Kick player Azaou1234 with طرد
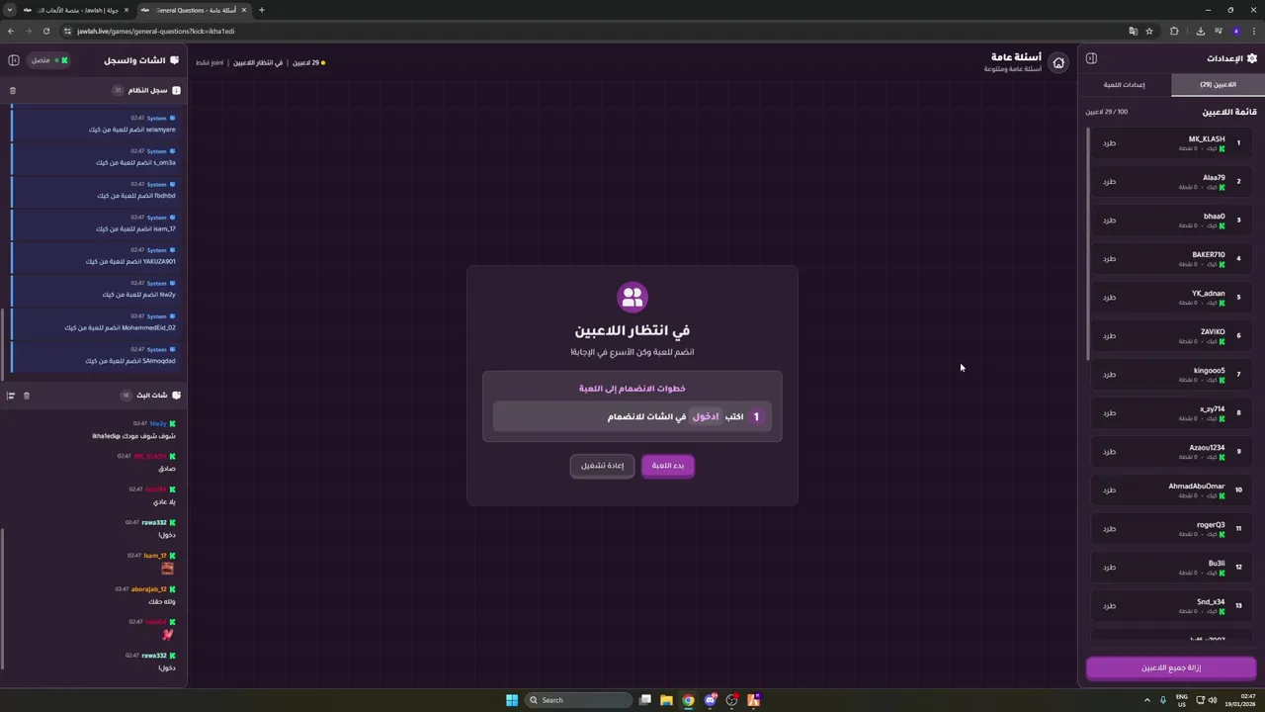 tap(1109, 452)
